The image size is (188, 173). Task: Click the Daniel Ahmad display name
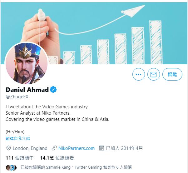point(27,90)
